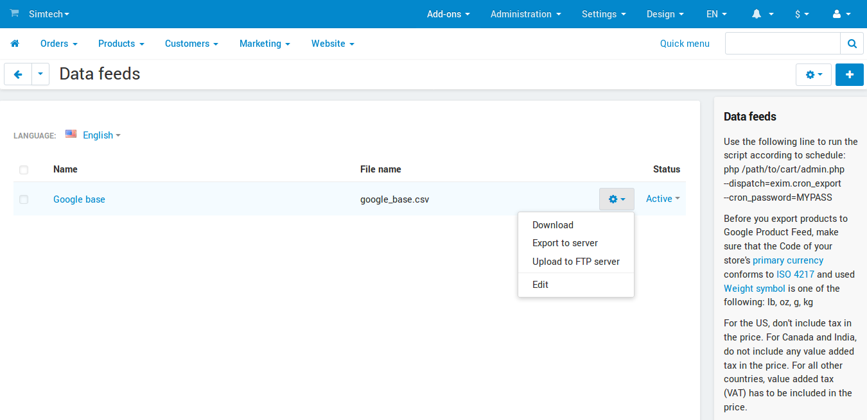867x420 pixels.
Task: Focus the top search input field
Action: [x=782, y=44]
